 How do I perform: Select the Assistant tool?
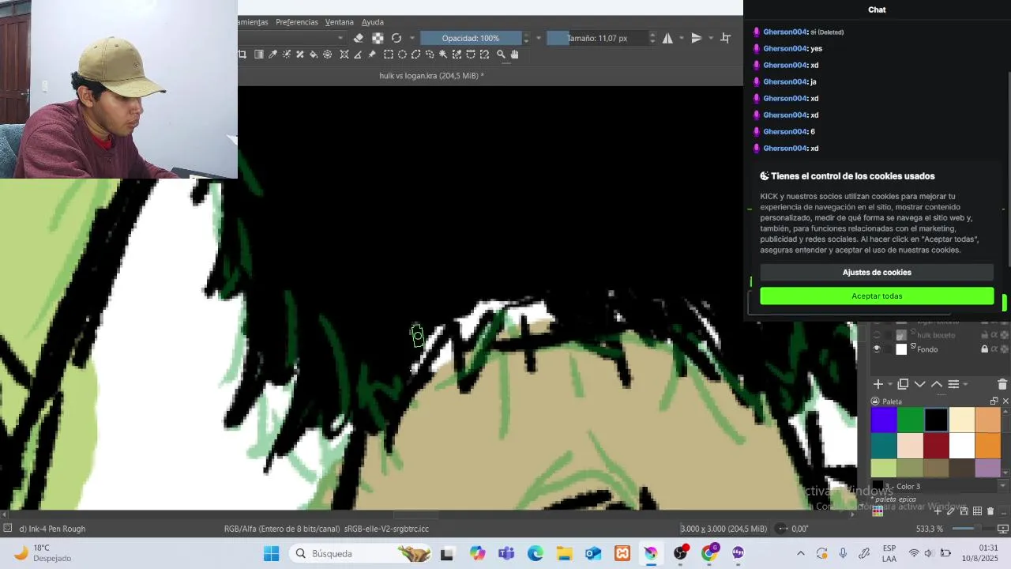tap(344, 55)
